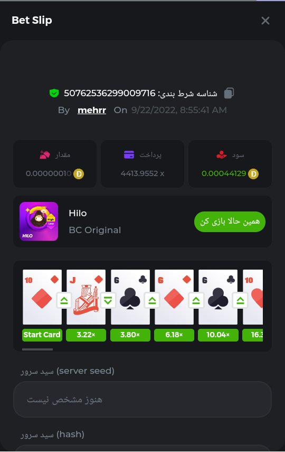Open the Hilo game thumbnail
This screenshot has height=452, width=285.
point(39,222)
